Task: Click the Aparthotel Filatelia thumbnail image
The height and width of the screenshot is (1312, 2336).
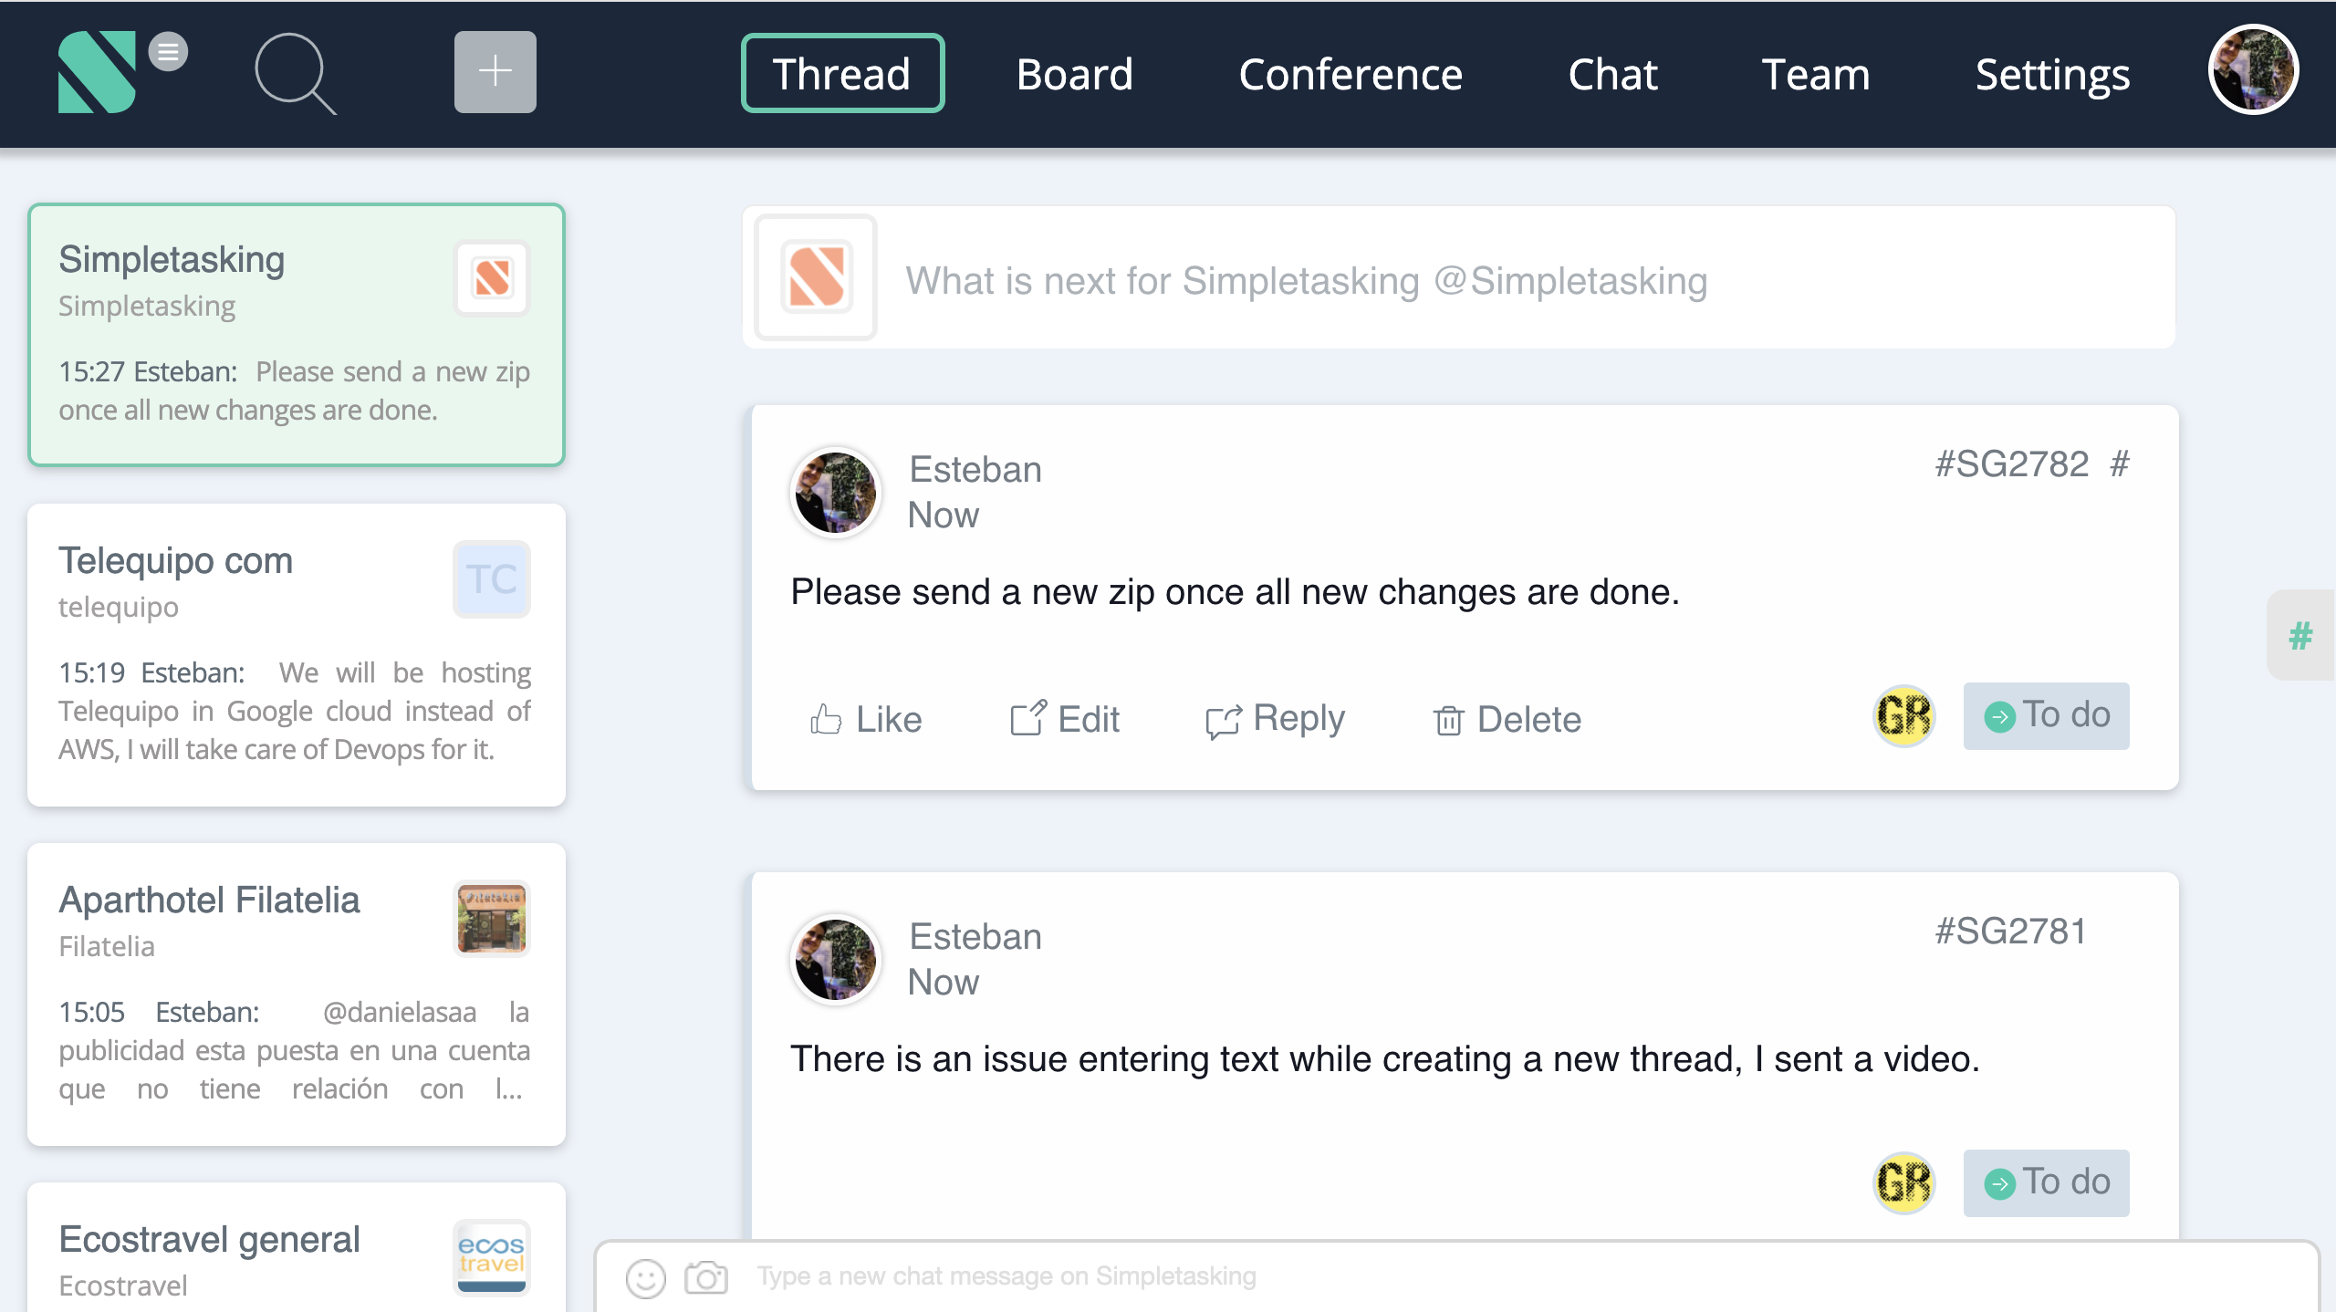Action: 492,919
